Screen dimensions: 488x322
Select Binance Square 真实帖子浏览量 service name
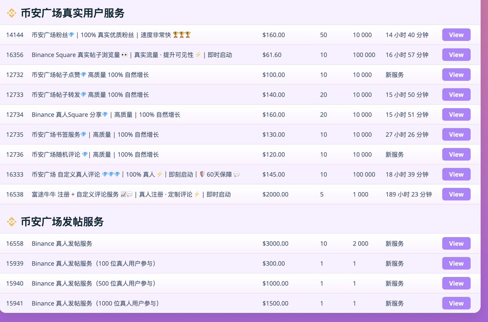[x=132, y=55]
